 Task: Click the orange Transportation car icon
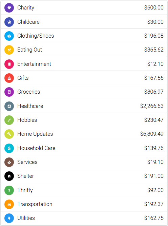(9, 204)
